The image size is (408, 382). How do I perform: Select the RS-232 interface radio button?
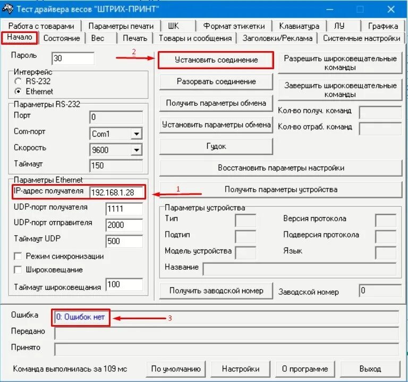point(18,81)
